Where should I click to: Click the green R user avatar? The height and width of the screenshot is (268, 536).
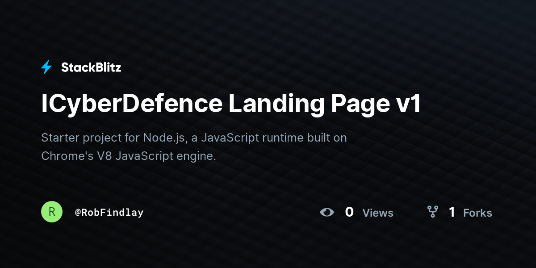click(52, 212)
